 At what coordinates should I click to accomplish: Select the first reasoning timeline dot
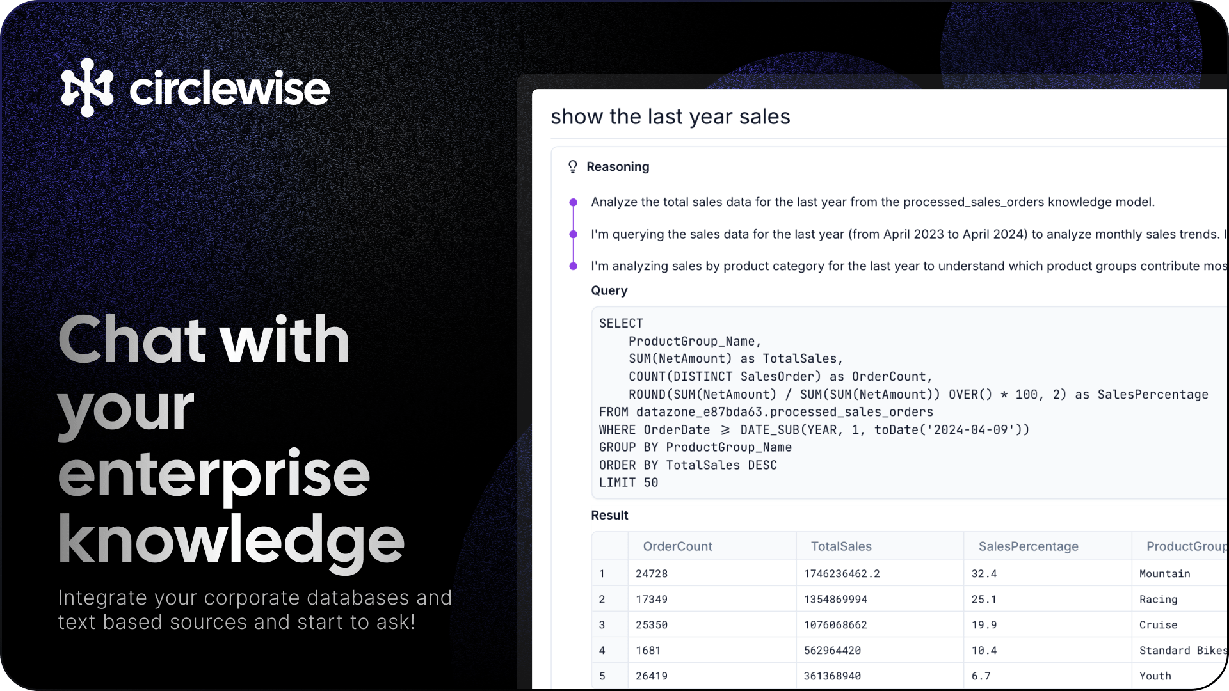tap(573, 202)
